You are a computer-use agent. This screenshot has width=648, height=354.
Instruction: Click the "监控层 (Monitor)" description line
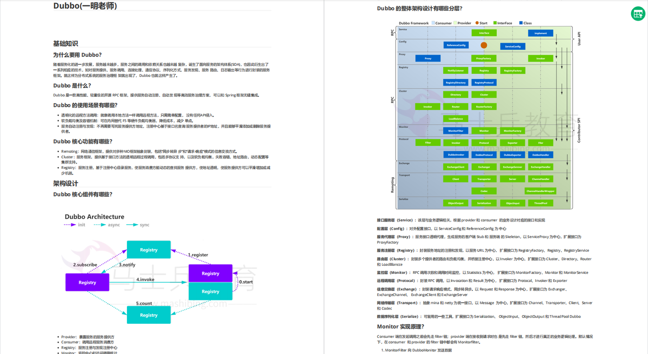tap(482, 272)
